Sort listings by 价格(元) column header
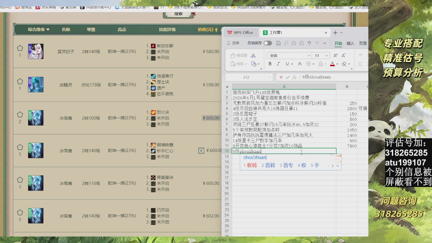 208,30
